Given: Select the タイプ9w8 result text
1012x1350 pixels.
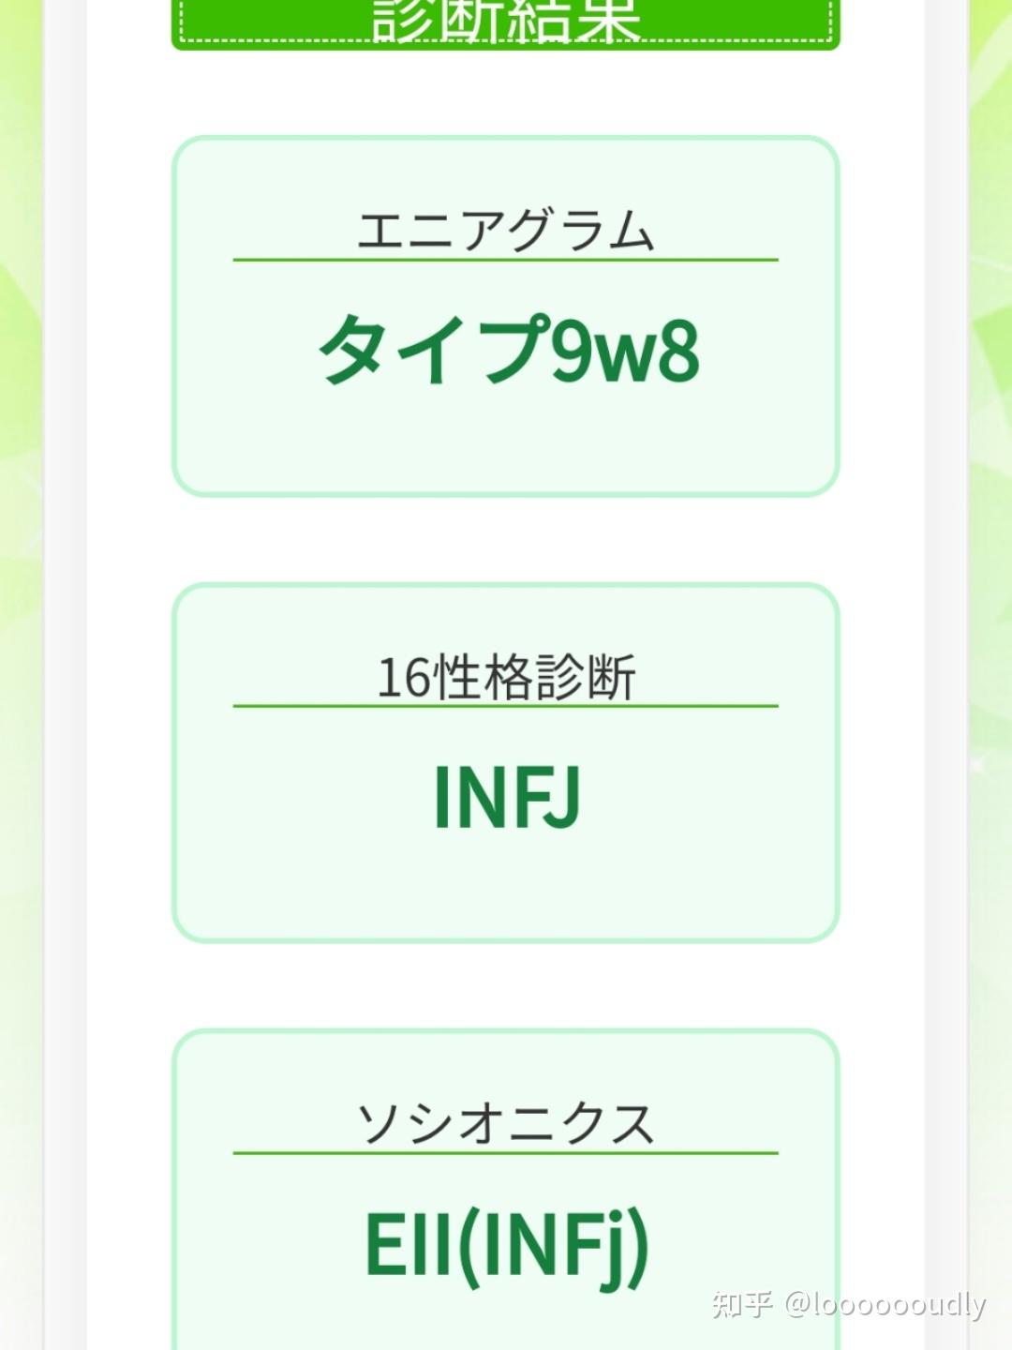Looking at the screenshot, I should 509,350.
